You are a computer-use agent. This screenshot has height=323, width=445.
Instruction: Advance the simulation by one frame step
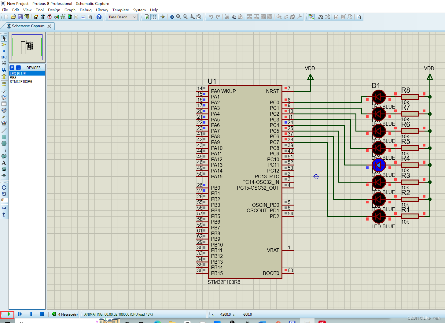point(20,314)
